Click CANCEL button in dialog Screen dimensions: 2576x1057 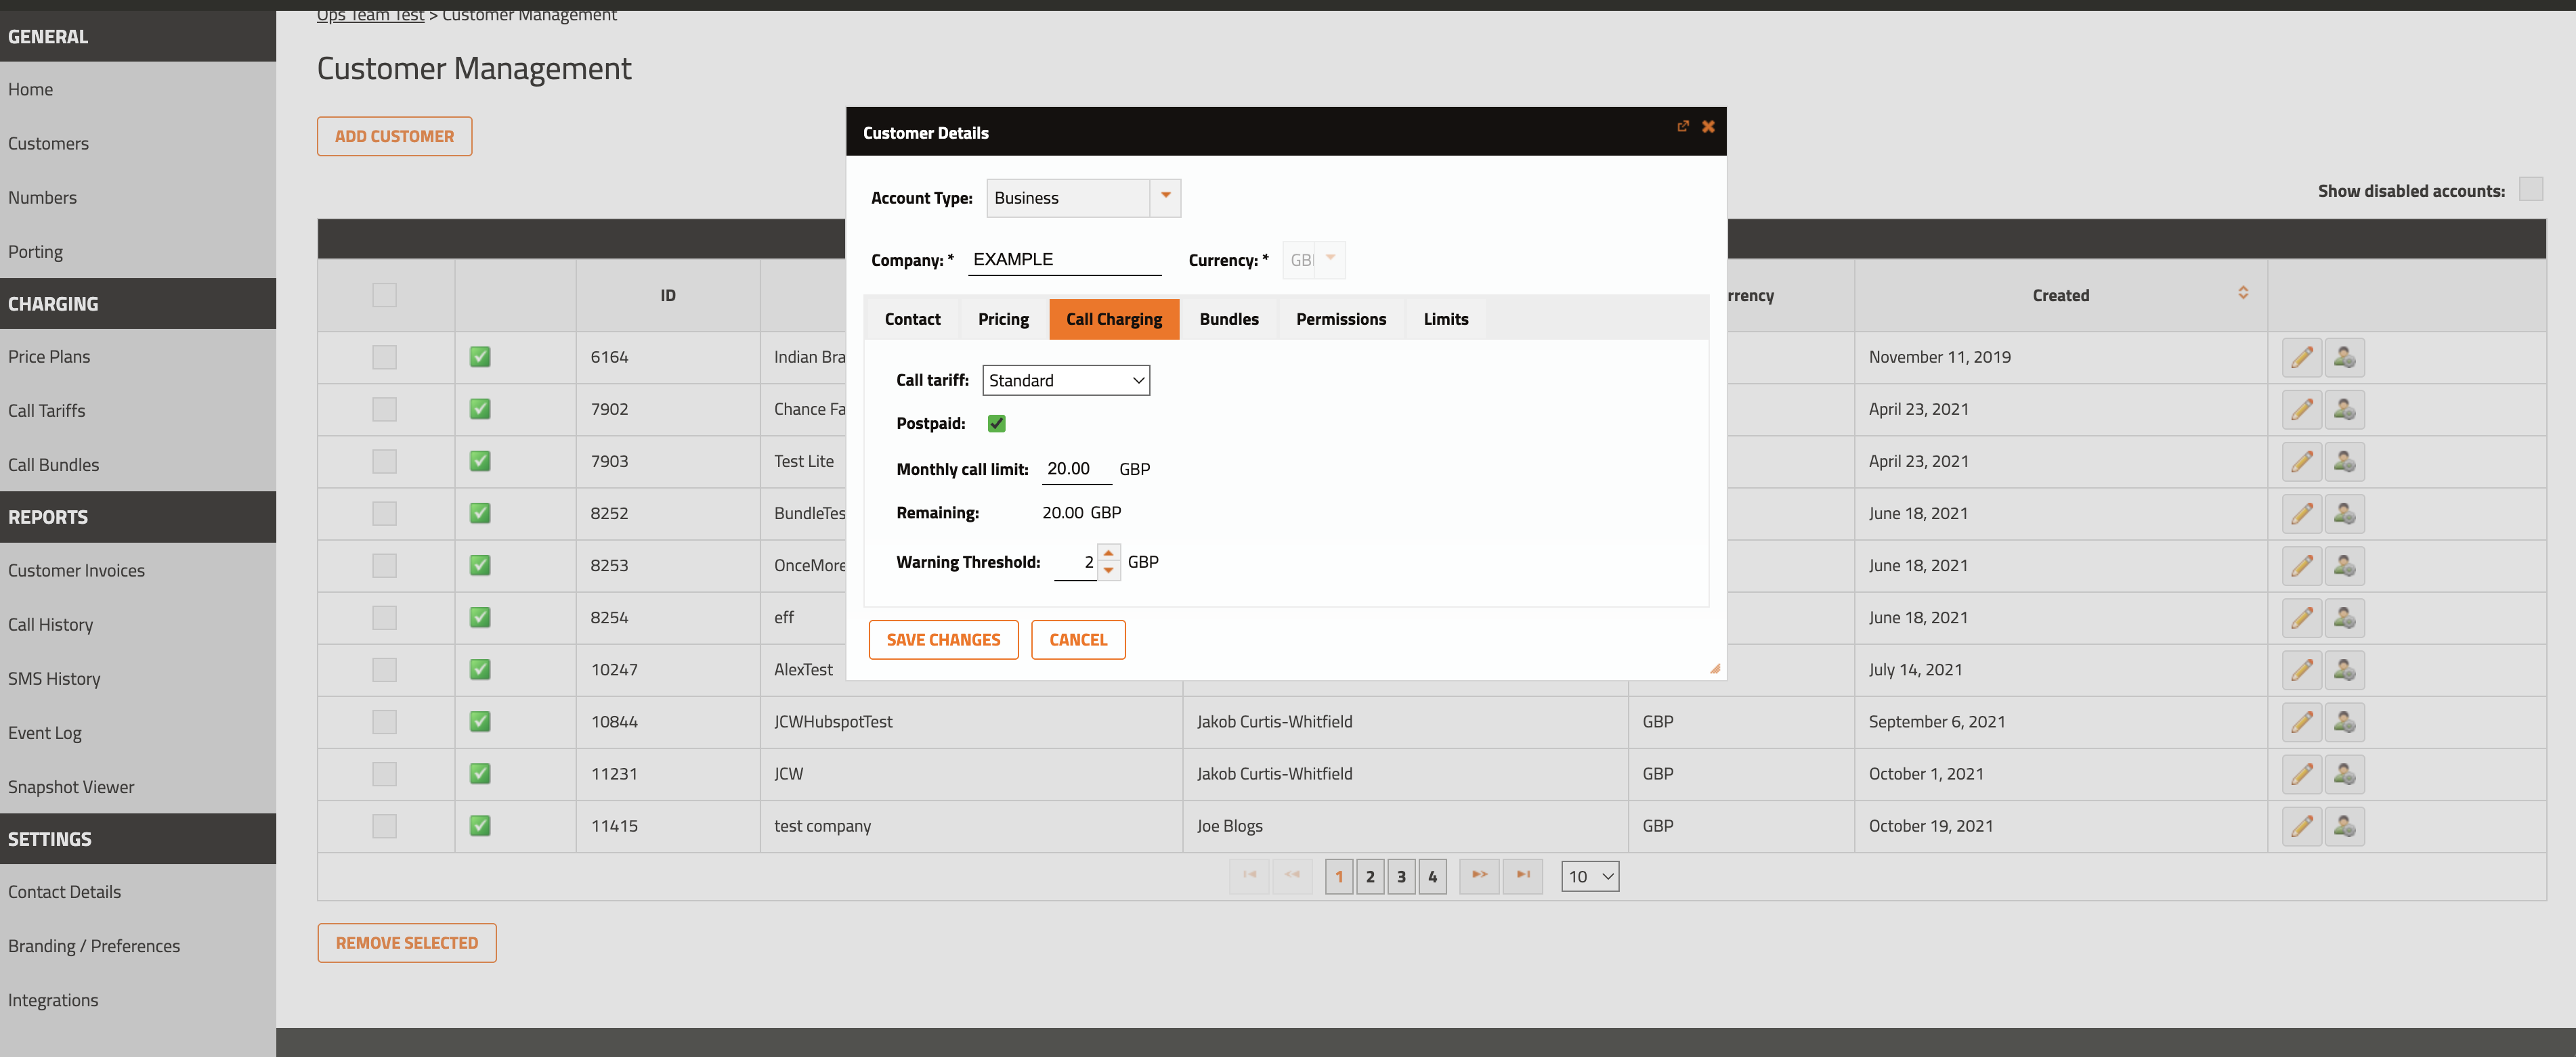(1078, 640)
